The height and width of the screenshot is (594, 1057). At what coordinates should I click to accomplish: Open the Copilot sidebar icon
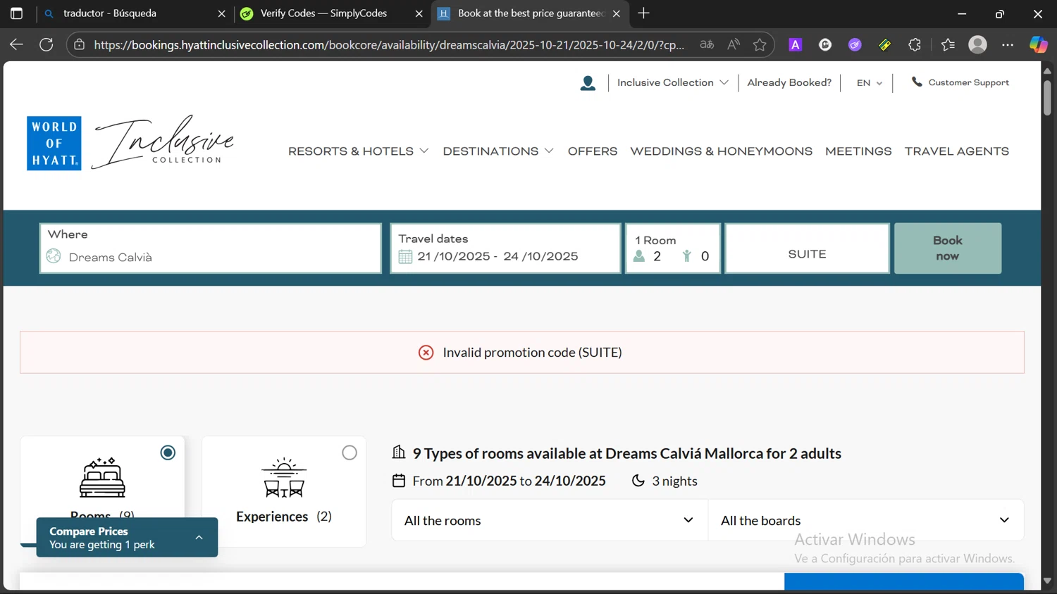click(x=1039, y=44)
